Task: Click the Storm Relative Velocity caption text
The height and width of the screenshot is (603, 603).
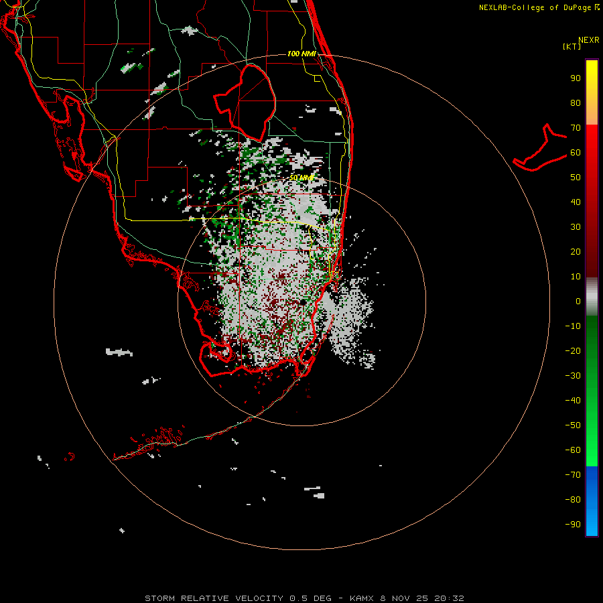Action: pos(304,598)
